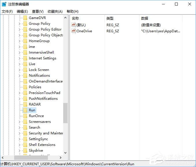Screen dimensions: 196x167
Task: Click the Group Policy Editor folder icon
Action: coord(25,29)
